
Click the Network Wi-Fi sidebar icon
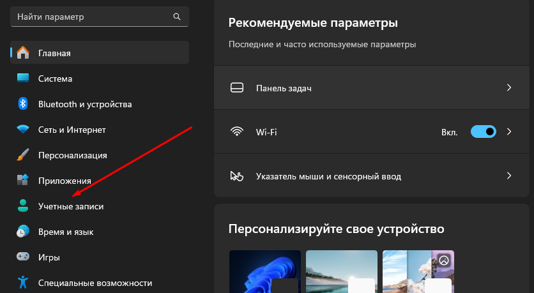click(x=23, y=130)
